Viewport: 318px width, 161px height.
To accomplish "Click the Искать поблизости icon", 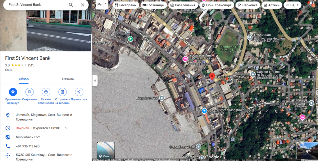I will (x=46, y=92).
